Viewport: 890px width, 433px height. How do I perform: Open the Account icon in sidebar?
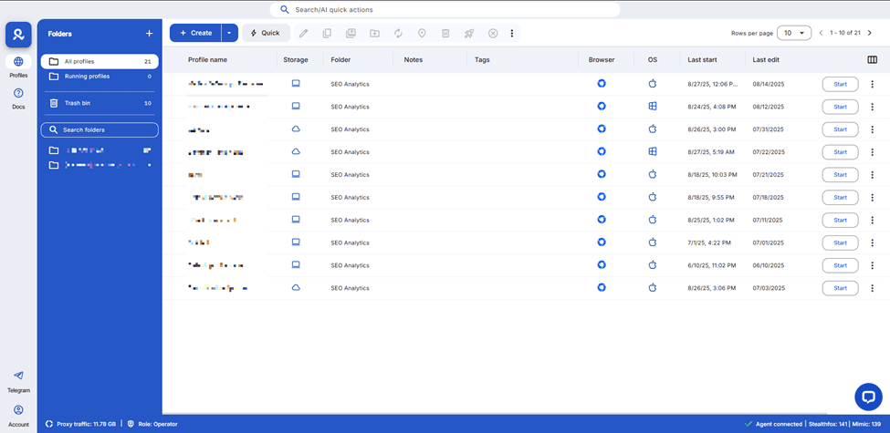tap(18, 410)
